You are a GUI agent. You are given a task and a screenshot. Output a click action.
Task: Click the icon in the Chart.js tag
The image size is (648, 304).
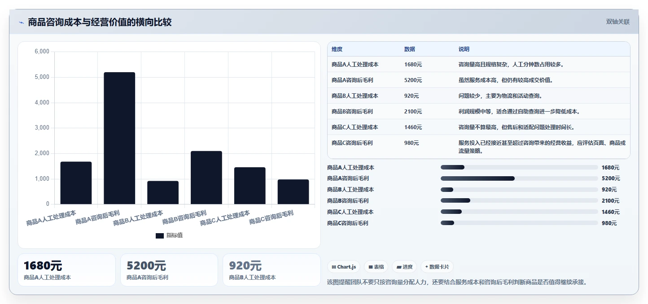coord(334,267)
